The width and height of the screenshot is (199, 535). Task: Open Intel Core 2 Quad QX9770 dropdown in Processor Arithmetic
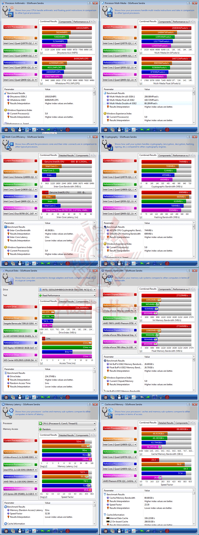click(x=20, y=43)
